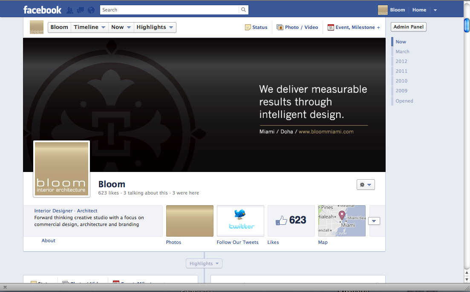This screenshot has width=470, height=292.
Task: Click the Bloom profile name in top bar
Action: 398,10
